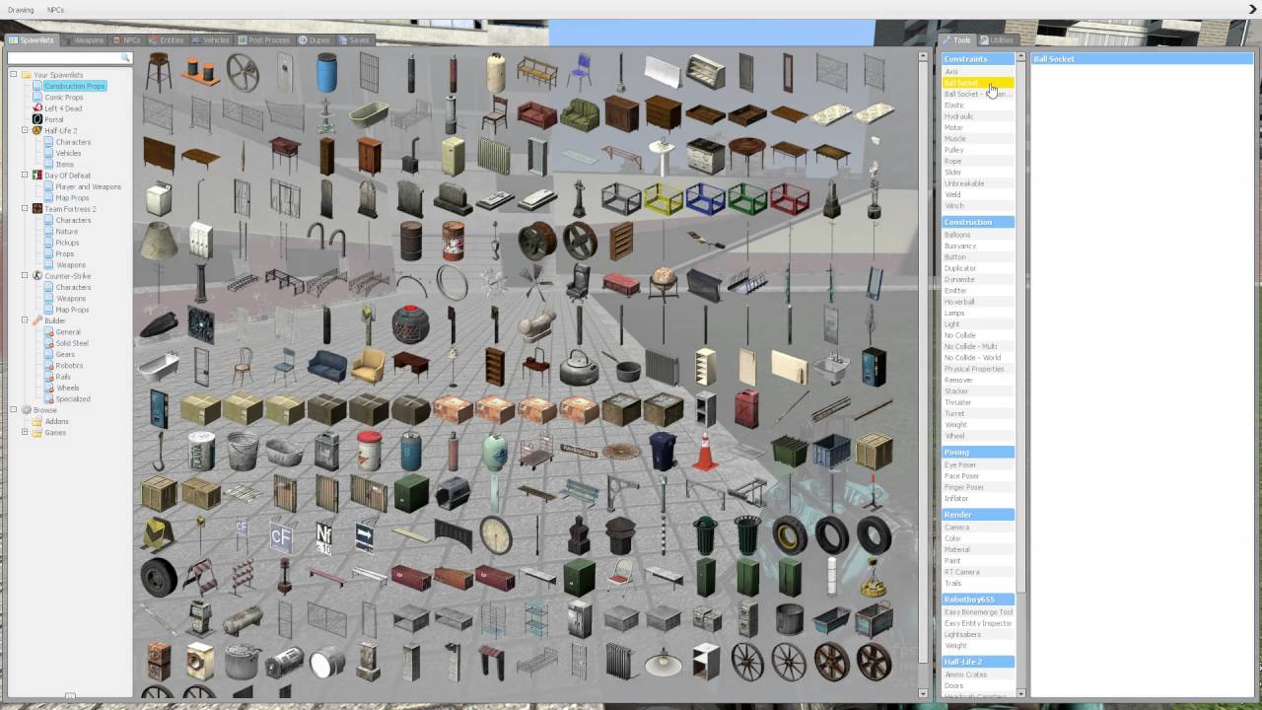This screenshot has height=710, width=1262.
Task: Spawn the red couch prop
Action: click(x=536, y=115)
